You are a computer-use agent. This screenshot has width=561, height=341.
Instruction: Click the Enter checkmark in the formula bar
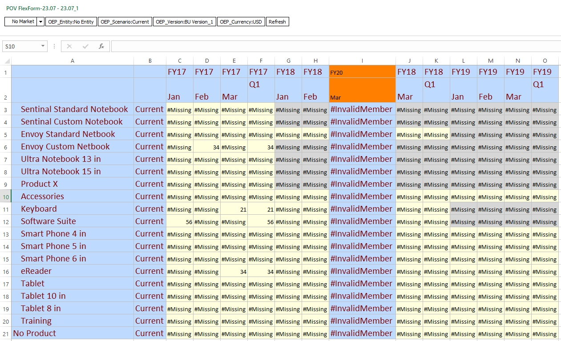coord(85,46)
